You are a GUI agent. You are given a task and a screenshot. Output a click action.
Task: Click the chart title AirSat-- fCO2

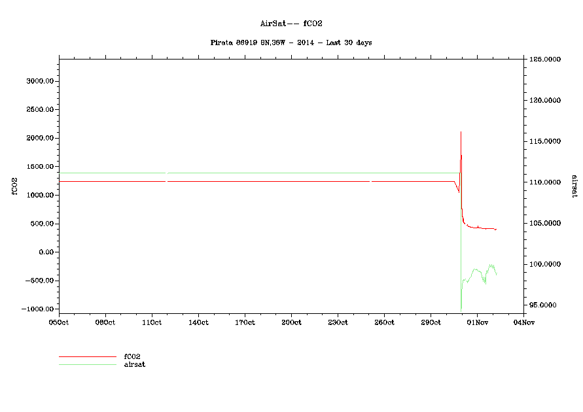(291, 24)
